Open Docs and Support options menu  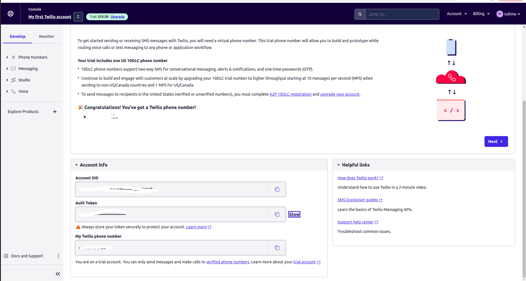pyautogui.click(x=58, y=256)
